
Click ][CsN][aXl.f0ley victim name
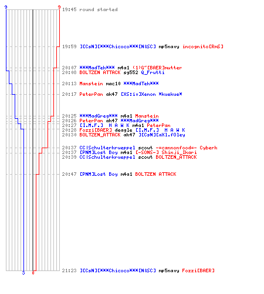[161, 135]
